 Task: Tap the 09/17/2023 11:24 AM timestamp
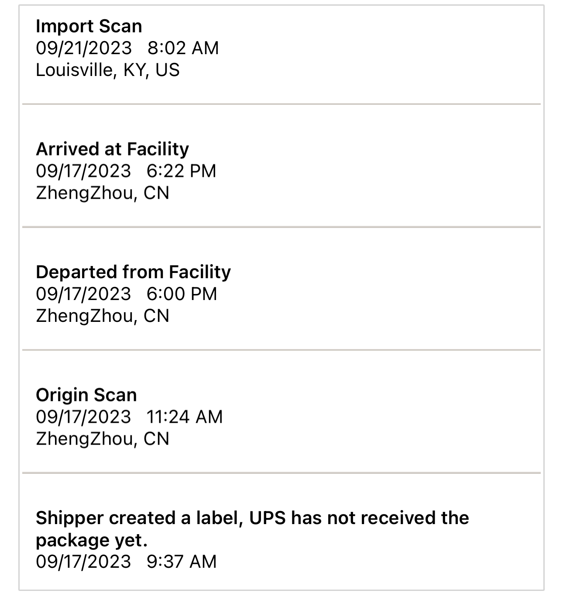click(x=129, y=417)
